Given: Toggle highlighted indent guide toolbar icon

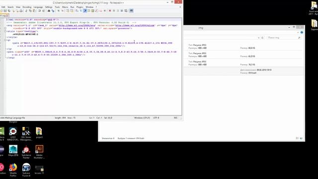Looking at the screenshot, I should click(85, 10).
